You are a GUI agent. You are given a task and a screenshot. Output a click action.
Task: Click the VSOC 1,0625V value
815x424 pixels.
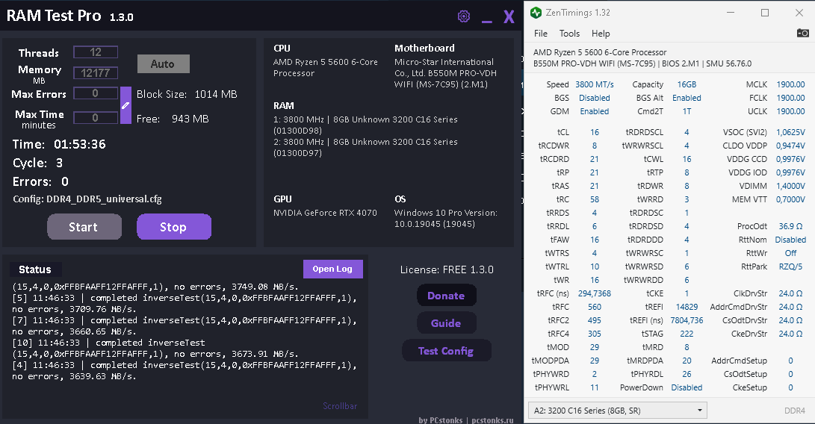click(x=790, y=132)
